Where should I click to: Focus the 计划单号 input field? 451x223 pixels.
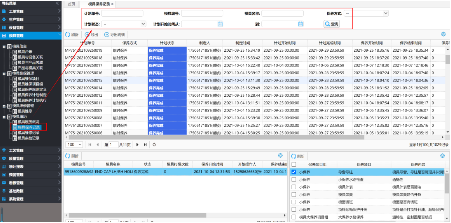122,13
